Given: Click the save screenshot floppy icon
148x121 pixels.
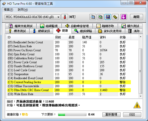Looking at the screenshot, I should (x=108, y=17).
